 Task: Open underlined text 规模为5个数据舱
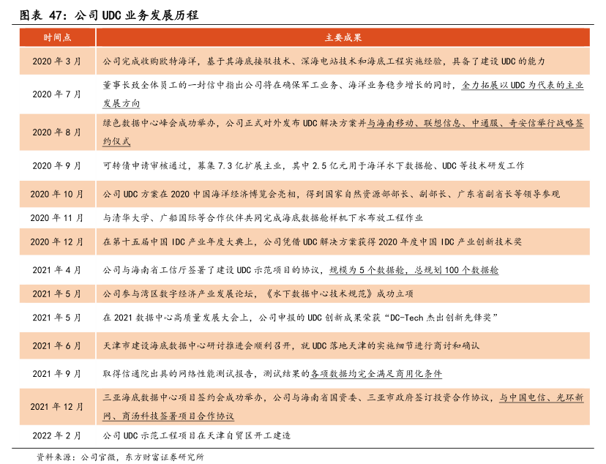click(414, 270)
